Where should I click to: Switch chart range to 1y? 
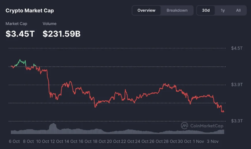click(x=223, y=10)
